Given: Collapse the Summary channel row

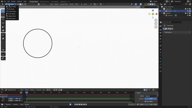Looking at the screenshot, I should (1, 95).
